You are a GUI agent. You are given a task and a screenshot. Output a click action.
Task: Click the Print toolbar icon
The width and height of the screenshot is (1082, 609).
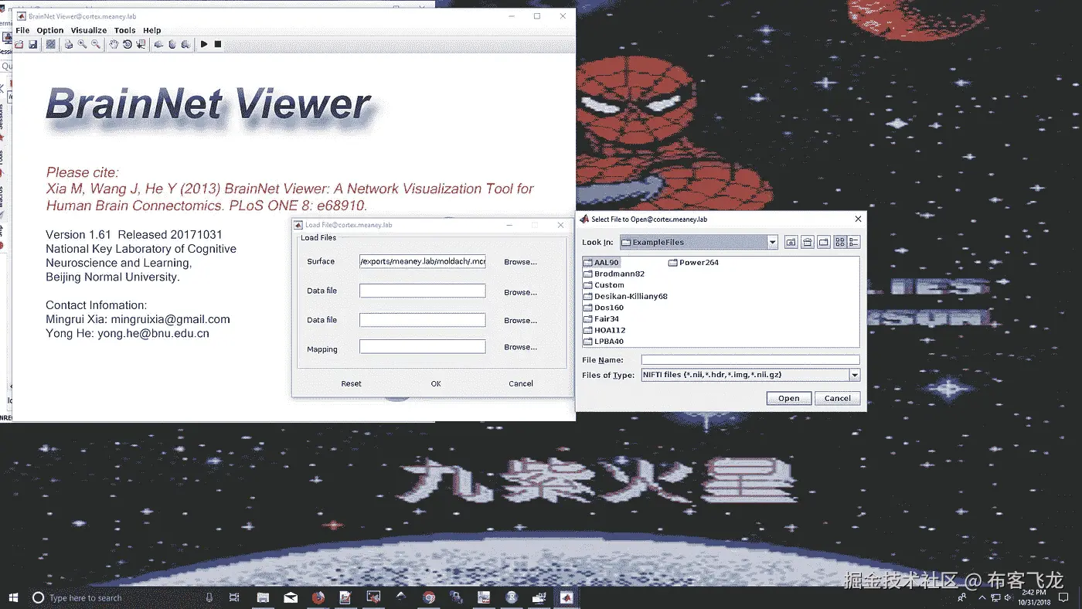68,45
